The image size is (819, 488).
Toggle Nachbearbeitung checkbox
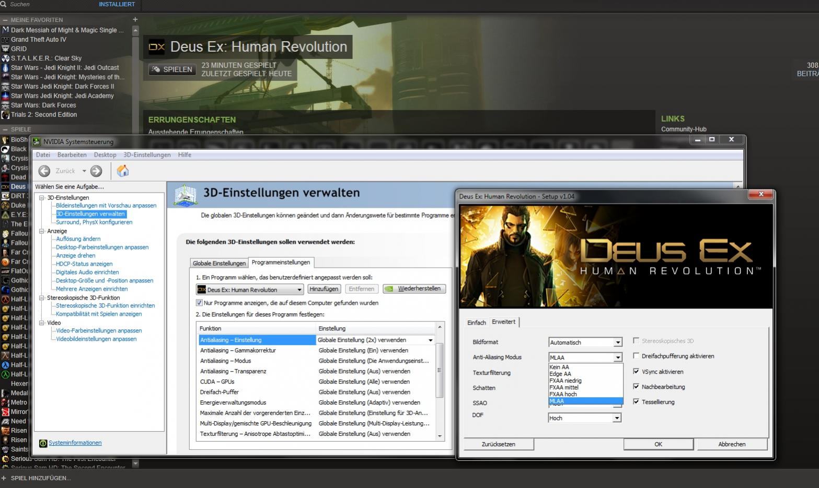[636, 386]
